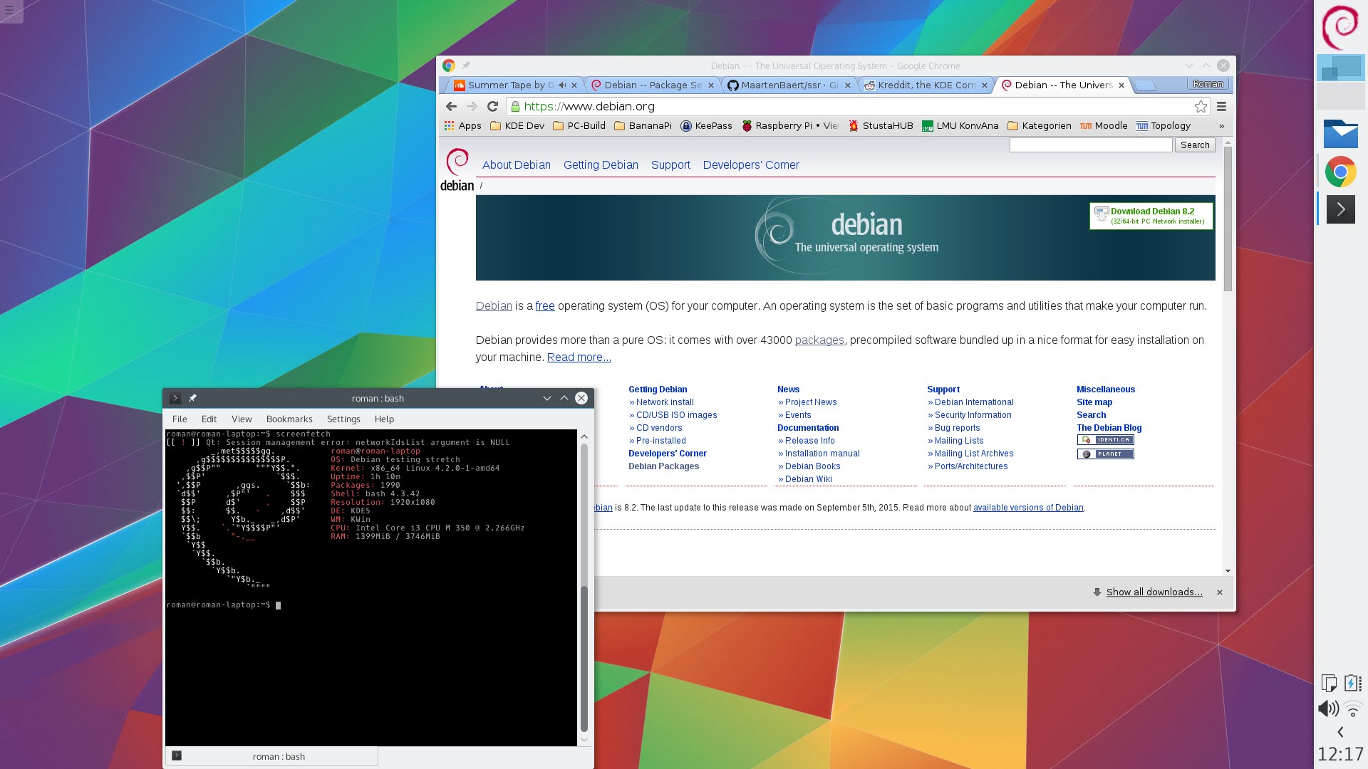Open Chrome's hamburger menu

click(1221, 106)
